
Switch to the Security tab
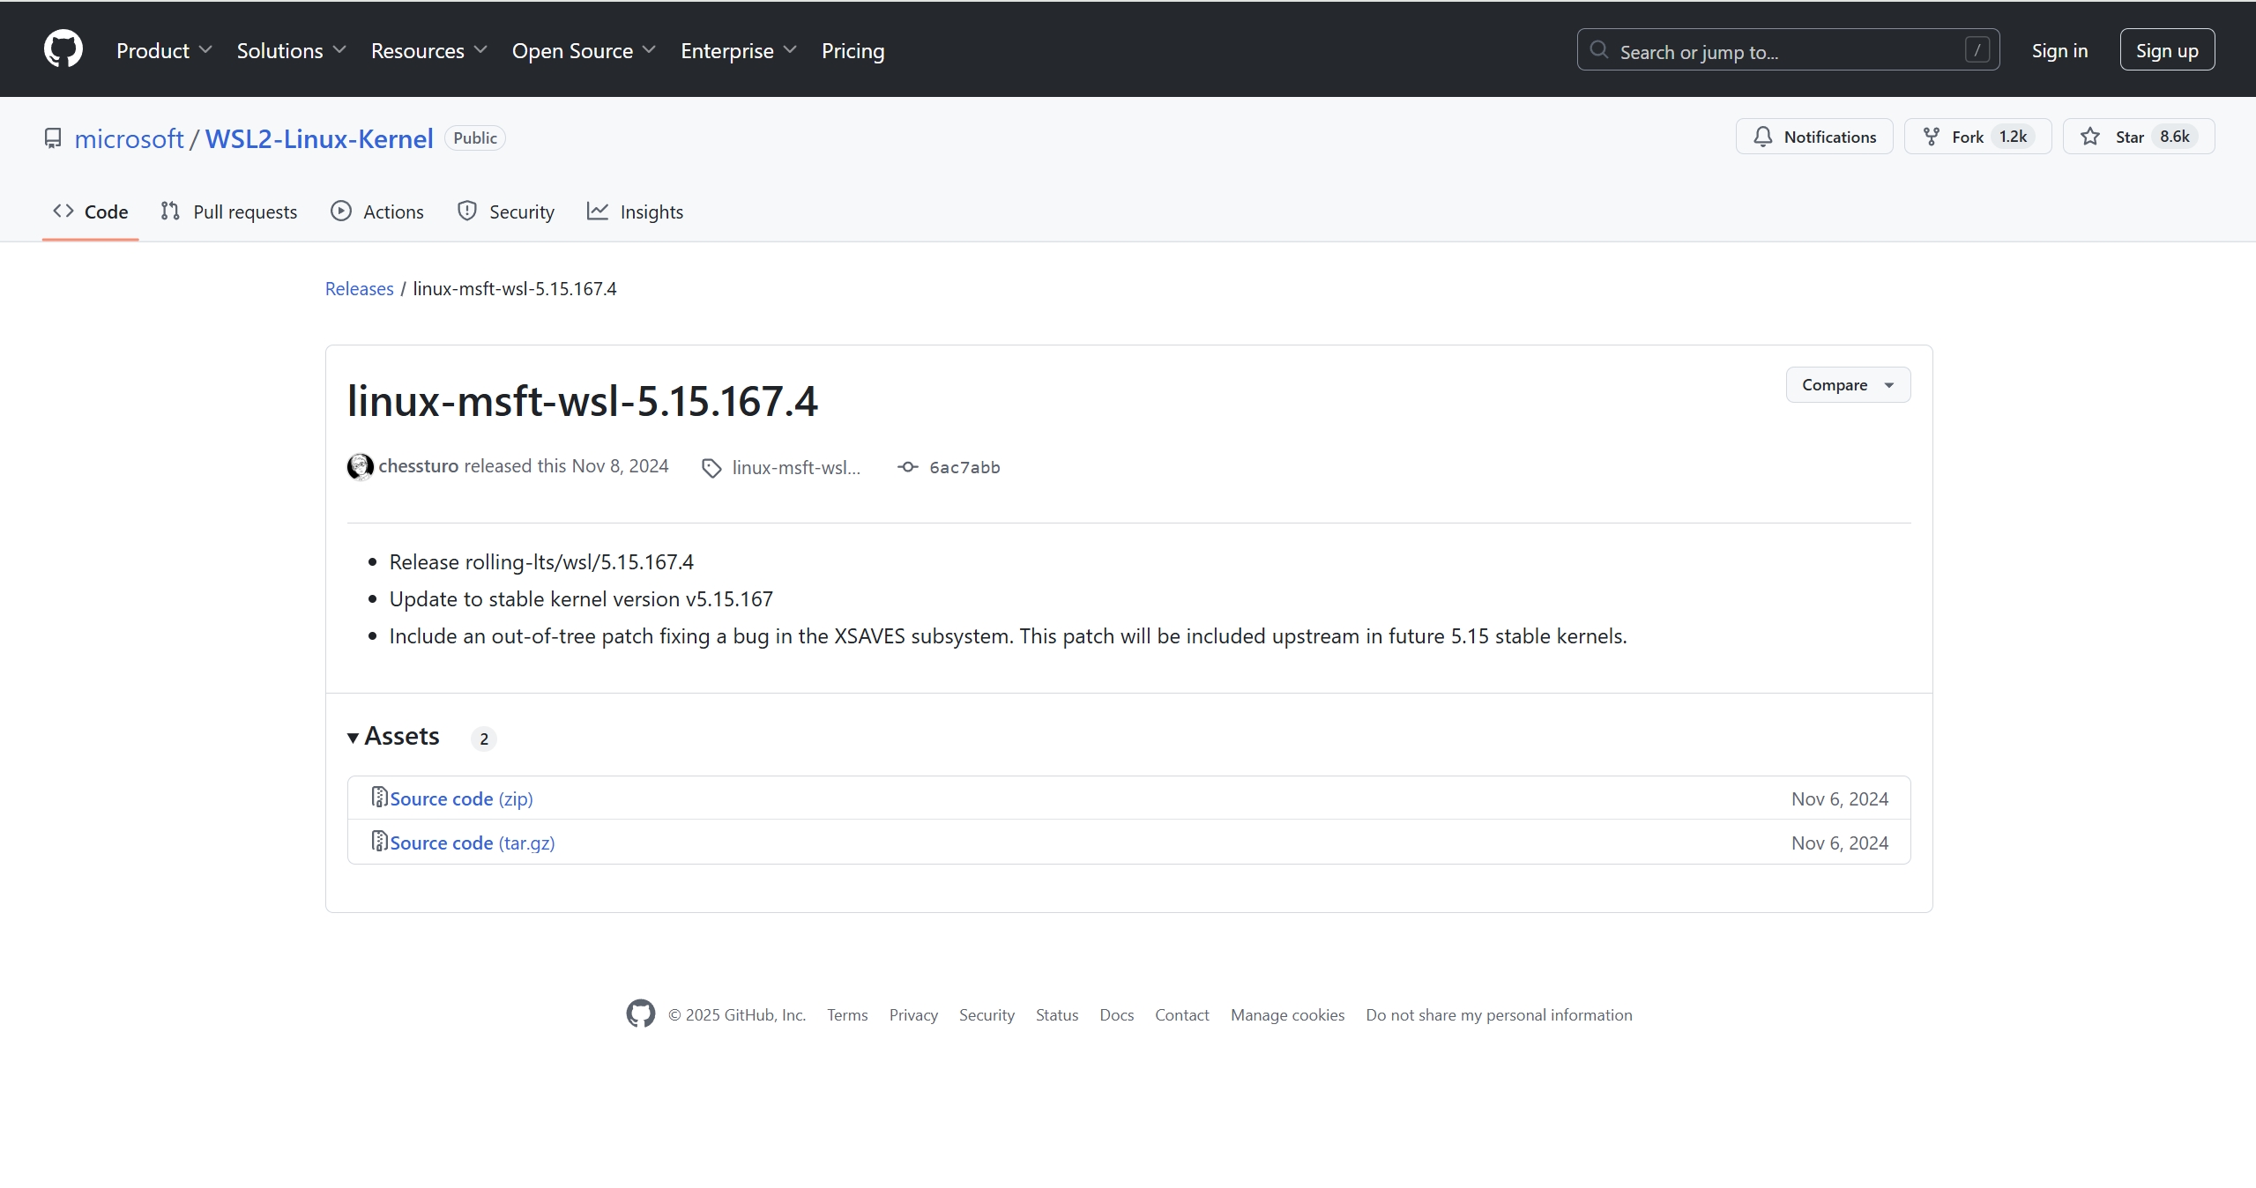[506, 212]
